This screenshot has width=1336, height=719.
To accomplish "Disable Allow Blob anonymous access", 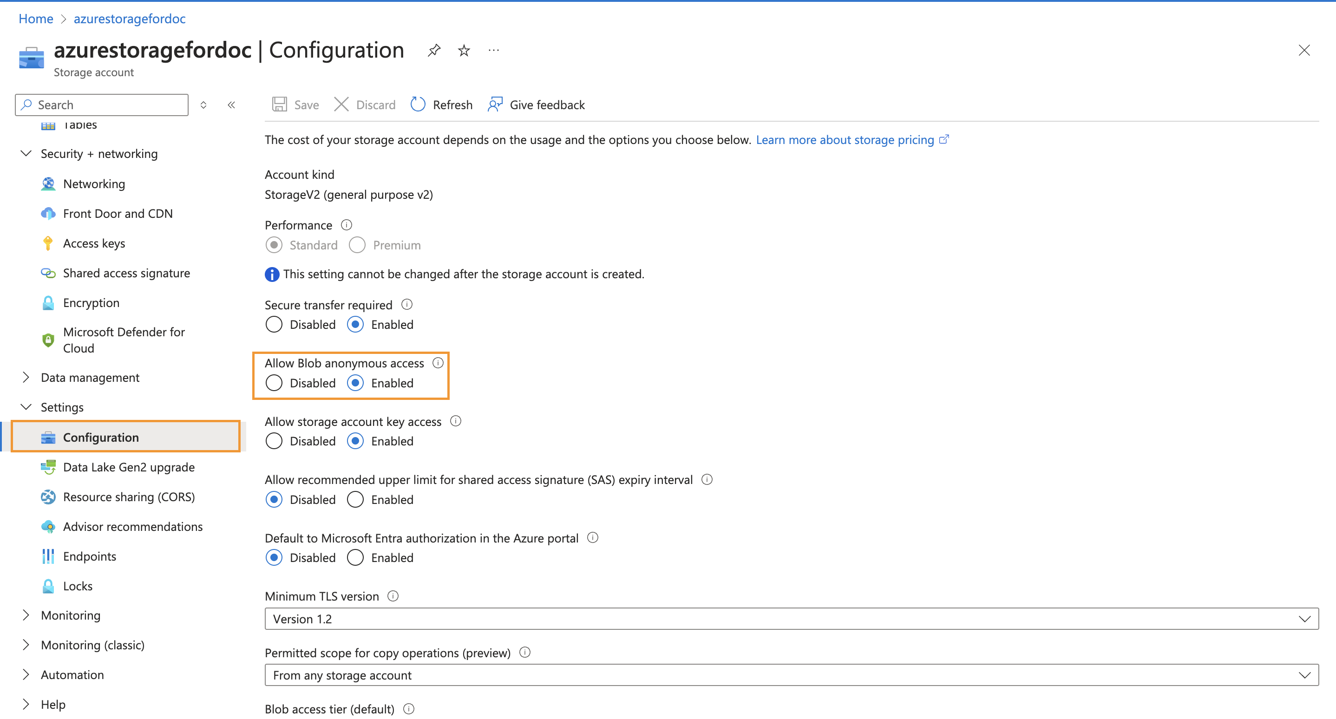I will tap(274, 383).
